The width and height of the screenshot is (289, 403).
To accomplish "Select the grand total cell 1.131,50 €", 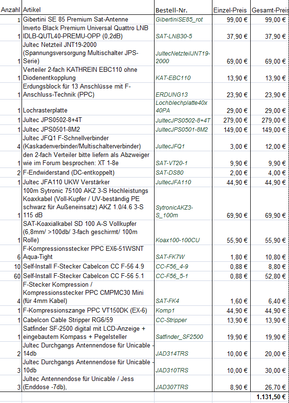I will coord(270,397).
